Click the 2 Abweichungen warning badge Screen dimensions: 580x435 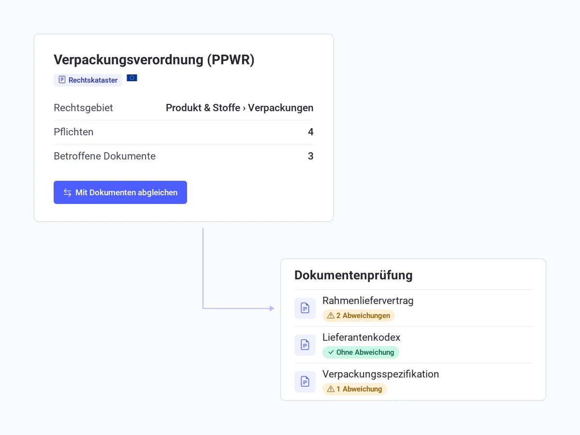tap(359, 316)
